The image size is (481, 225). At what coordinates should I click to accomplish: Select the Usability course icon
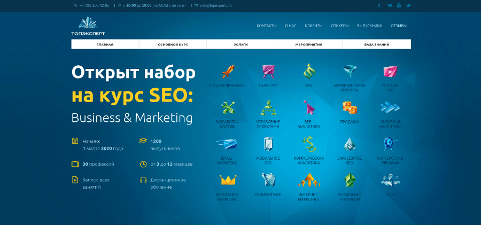268,72
